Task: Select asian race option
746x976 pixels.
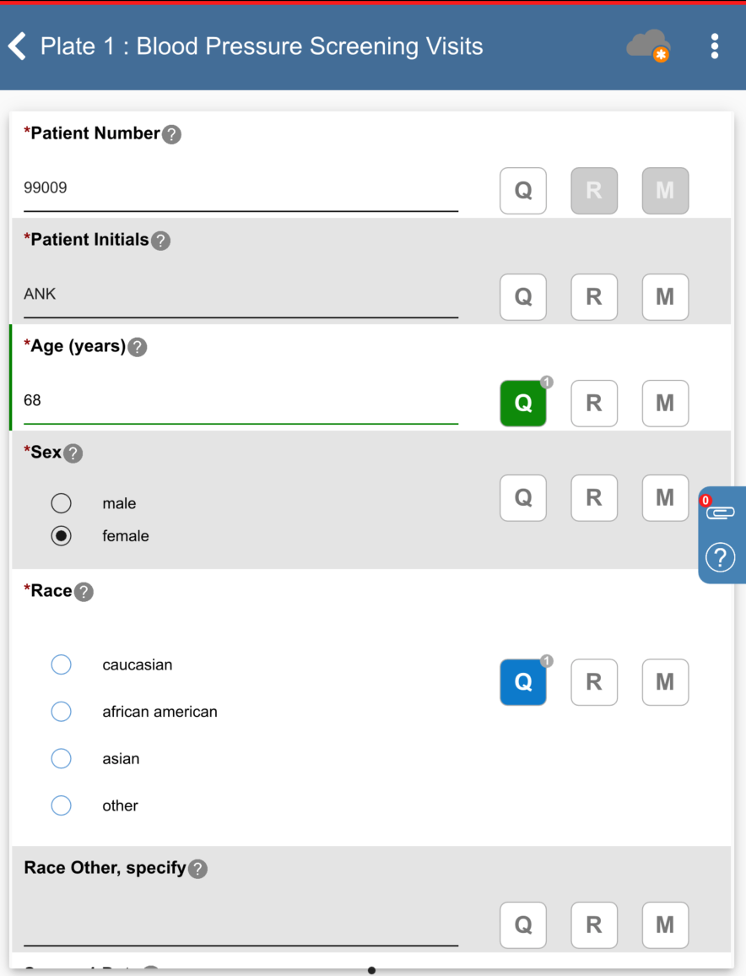Action: pyautogui.click(x=62, y=759)
